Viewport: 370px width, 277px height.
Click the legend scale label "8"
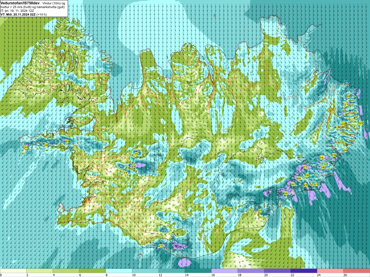click(106, 275)
